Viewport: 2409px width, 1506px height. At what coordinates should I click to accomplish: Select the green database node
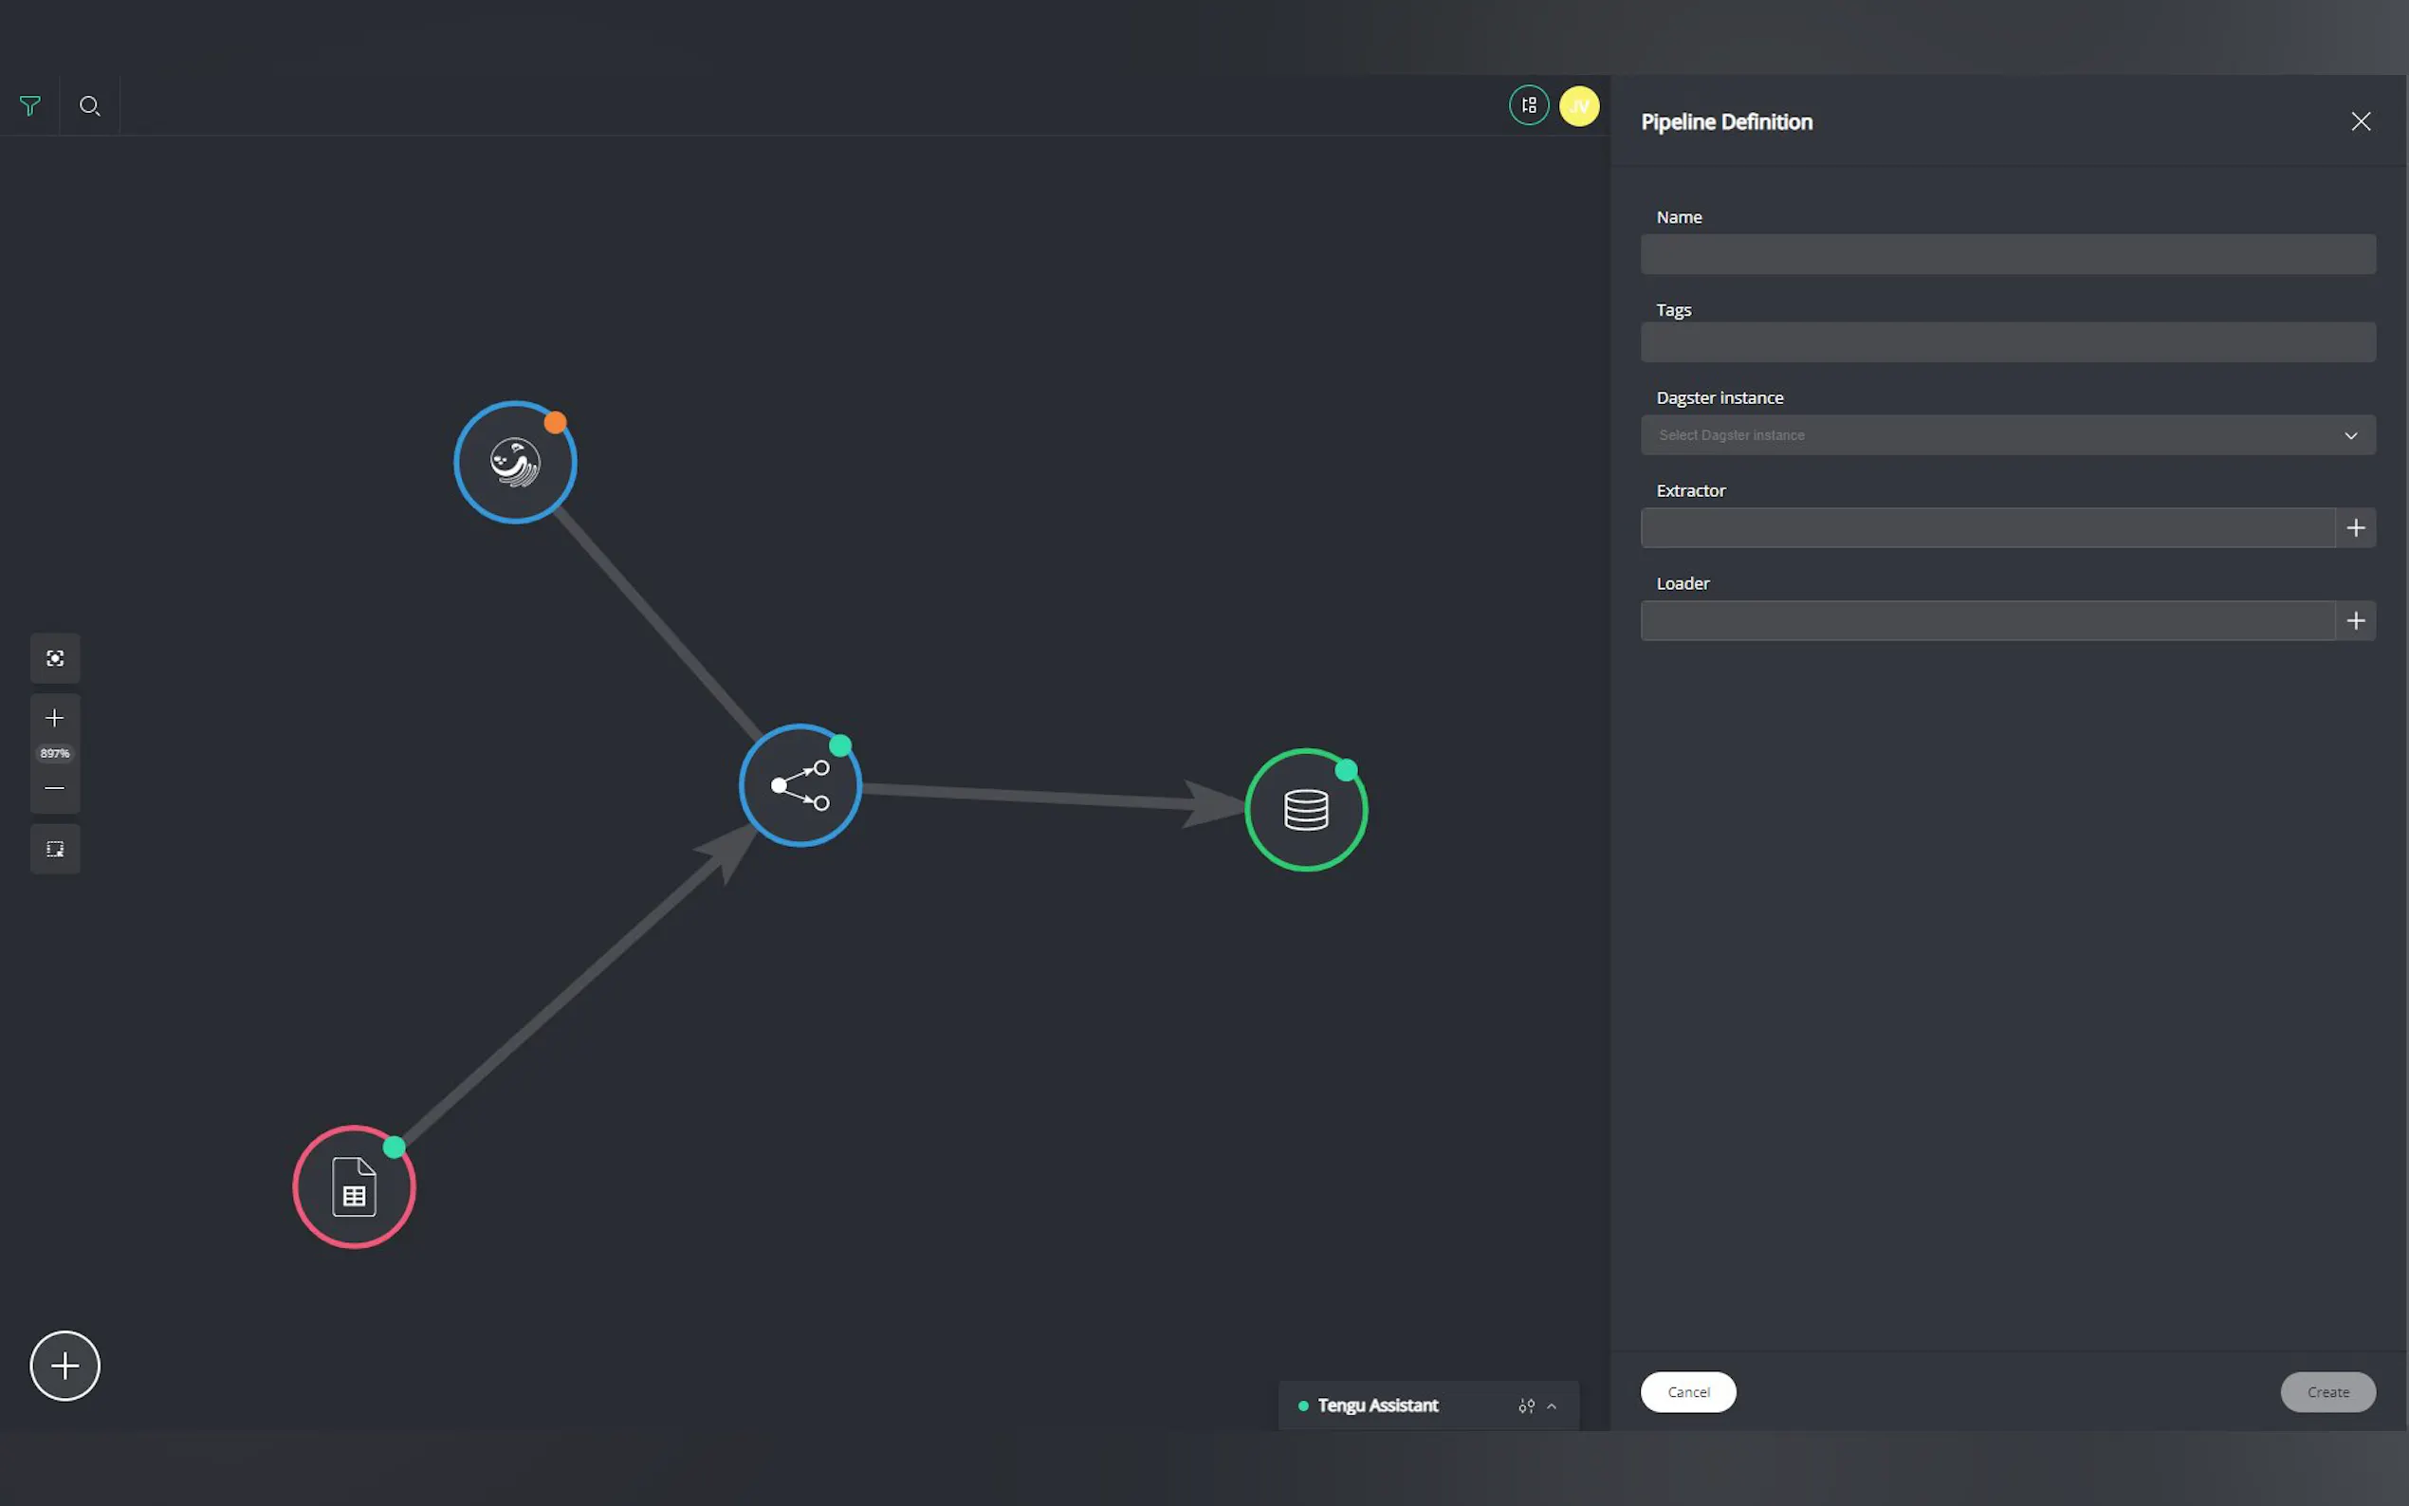1306,810
